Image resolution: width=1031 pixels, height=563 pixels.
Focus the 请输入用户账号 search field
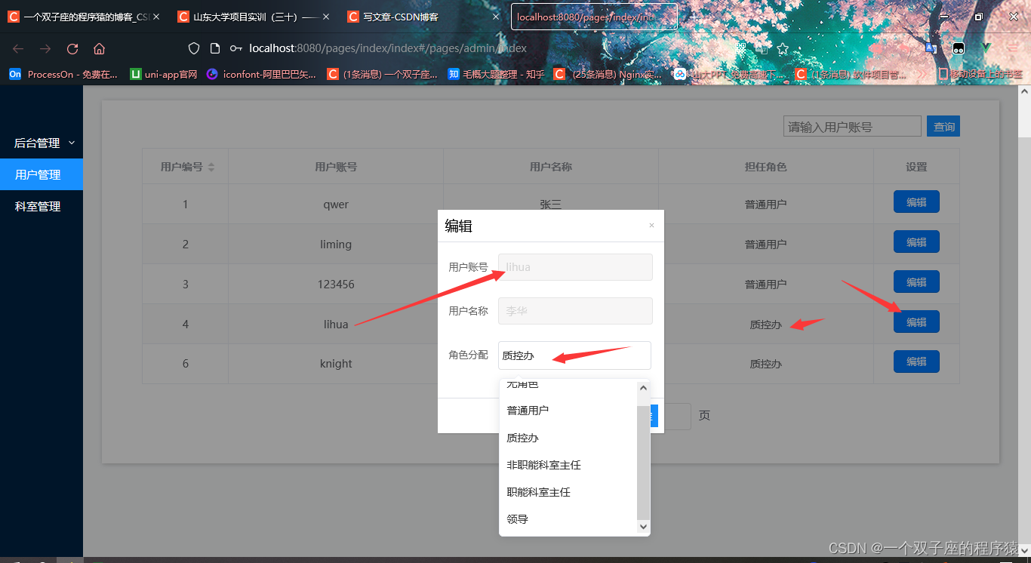click(852, 127)
